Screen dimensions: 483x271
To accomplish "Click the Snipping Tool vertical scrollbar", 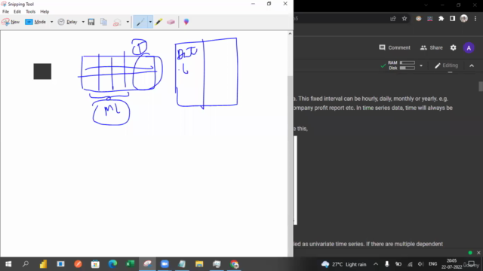I will click(290, 143).
